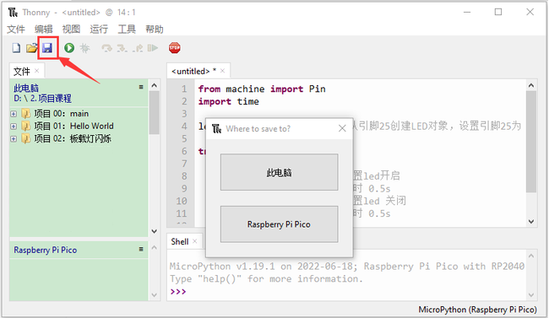Click the editor vertical scrollbar thumb
The image size is (549, 318).
531,142
